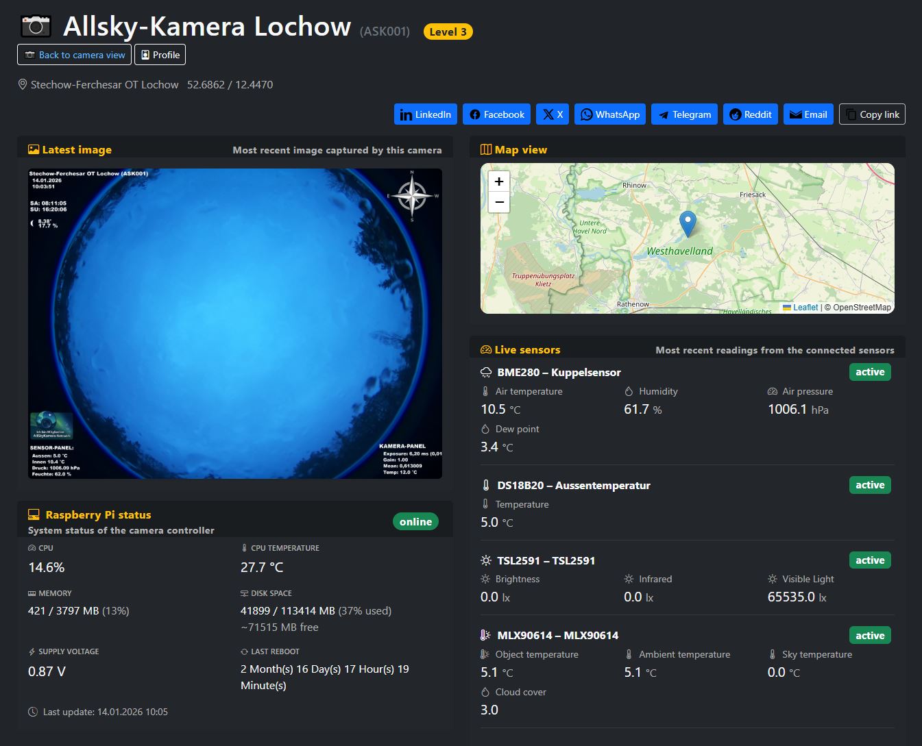Toggle the active badge on BME280 sensor
922x746 pixels.
pyautogui.click(x=869, y=372)
